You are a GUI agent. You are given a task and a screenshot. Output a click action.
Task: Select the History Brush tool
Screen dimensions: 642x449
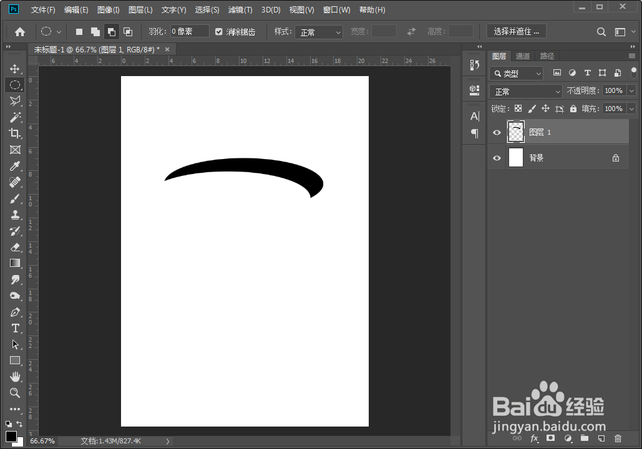click(x=15, y=231)
